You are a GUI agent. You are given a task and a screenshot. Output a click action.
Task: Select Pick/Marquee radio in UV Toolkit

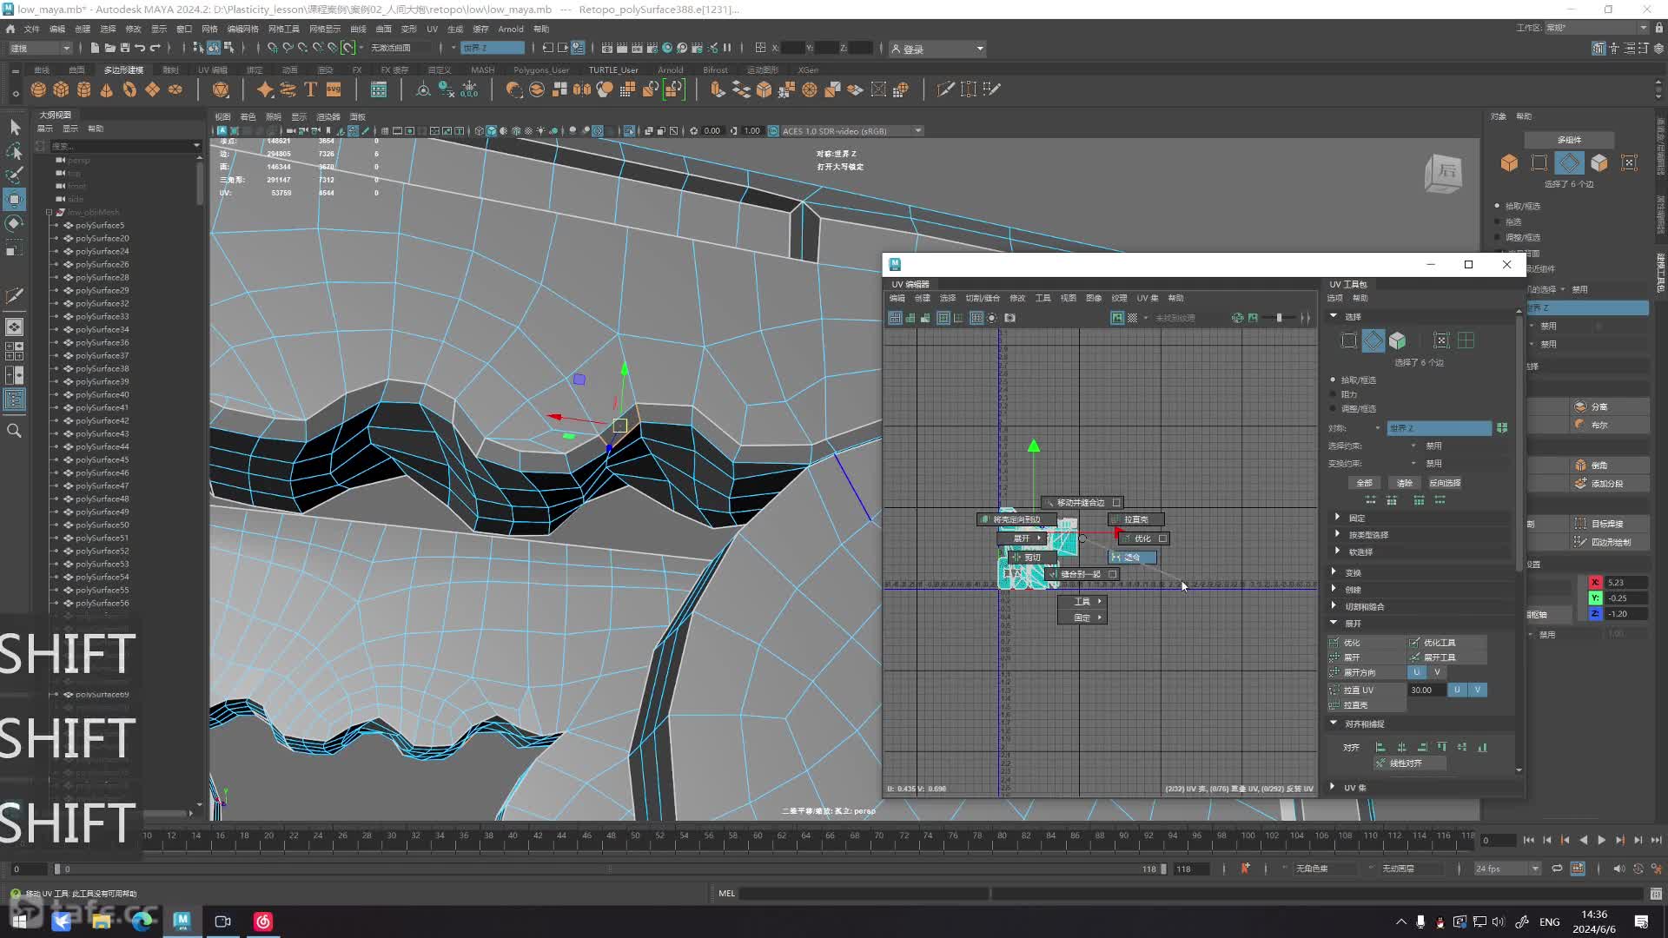coord(1333,380)
